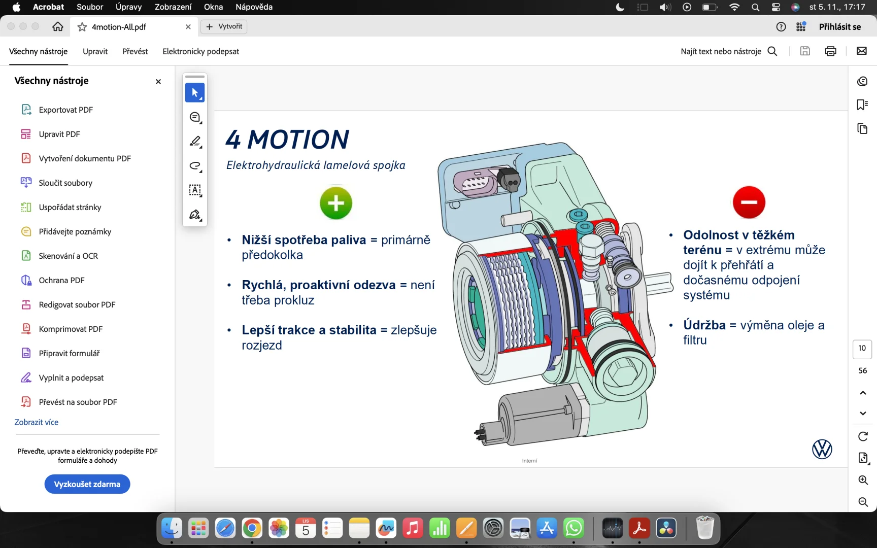Choose the add comment tool
Viewport: 877px width, 548px height.
(195, 117)
